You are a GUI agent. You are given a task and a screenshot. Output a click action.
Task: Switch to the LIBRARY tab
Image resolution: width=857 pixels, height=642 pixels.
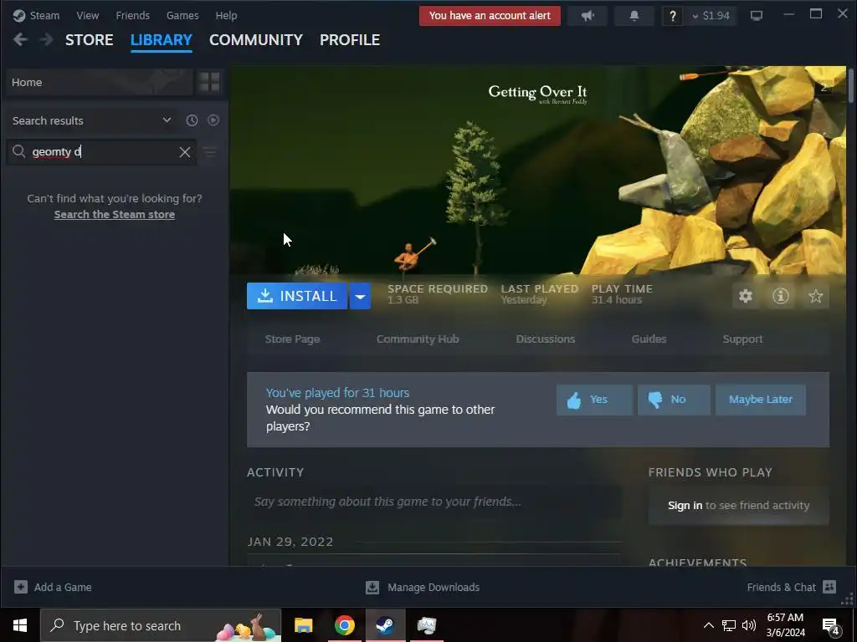pyautogui.click(x=162, y=40)
